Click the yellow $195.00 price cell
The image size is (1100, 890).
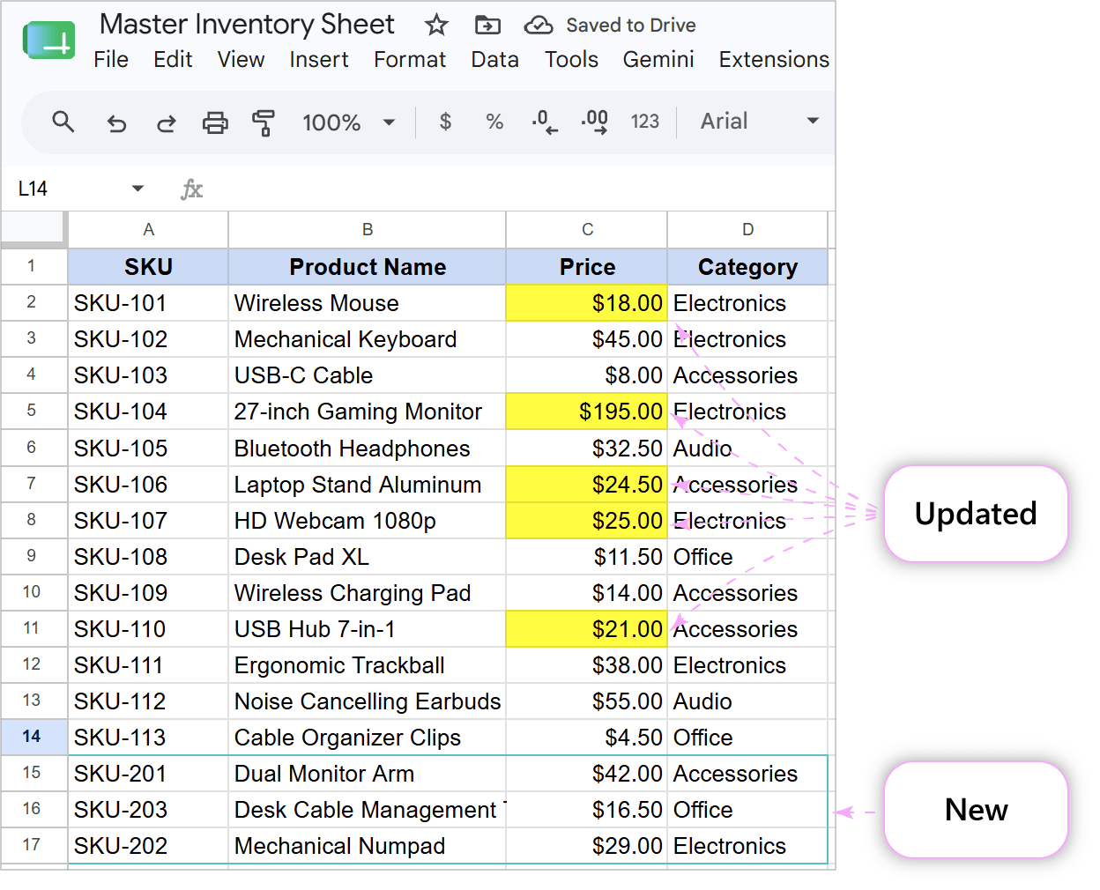(x=587, y=412)
